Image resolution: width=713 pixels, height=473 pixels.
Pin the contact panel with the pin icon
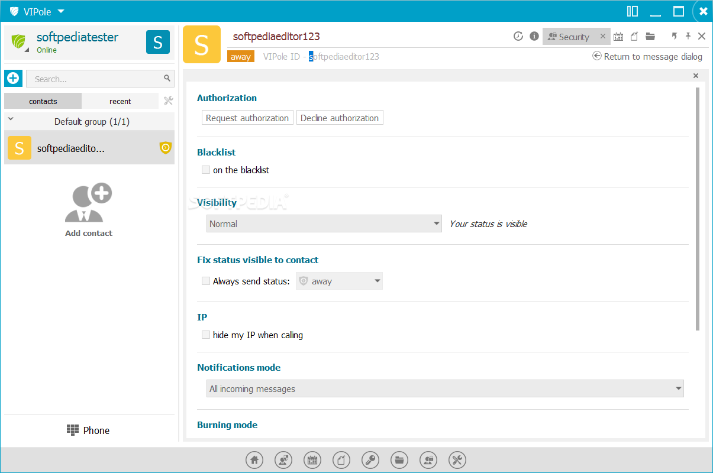(688, 36)
